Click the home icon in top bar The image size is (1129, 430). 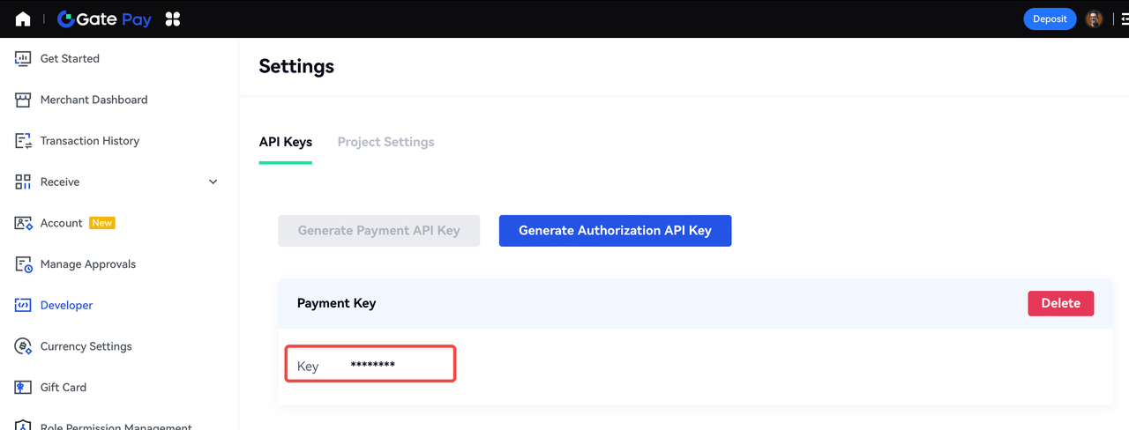23,19
